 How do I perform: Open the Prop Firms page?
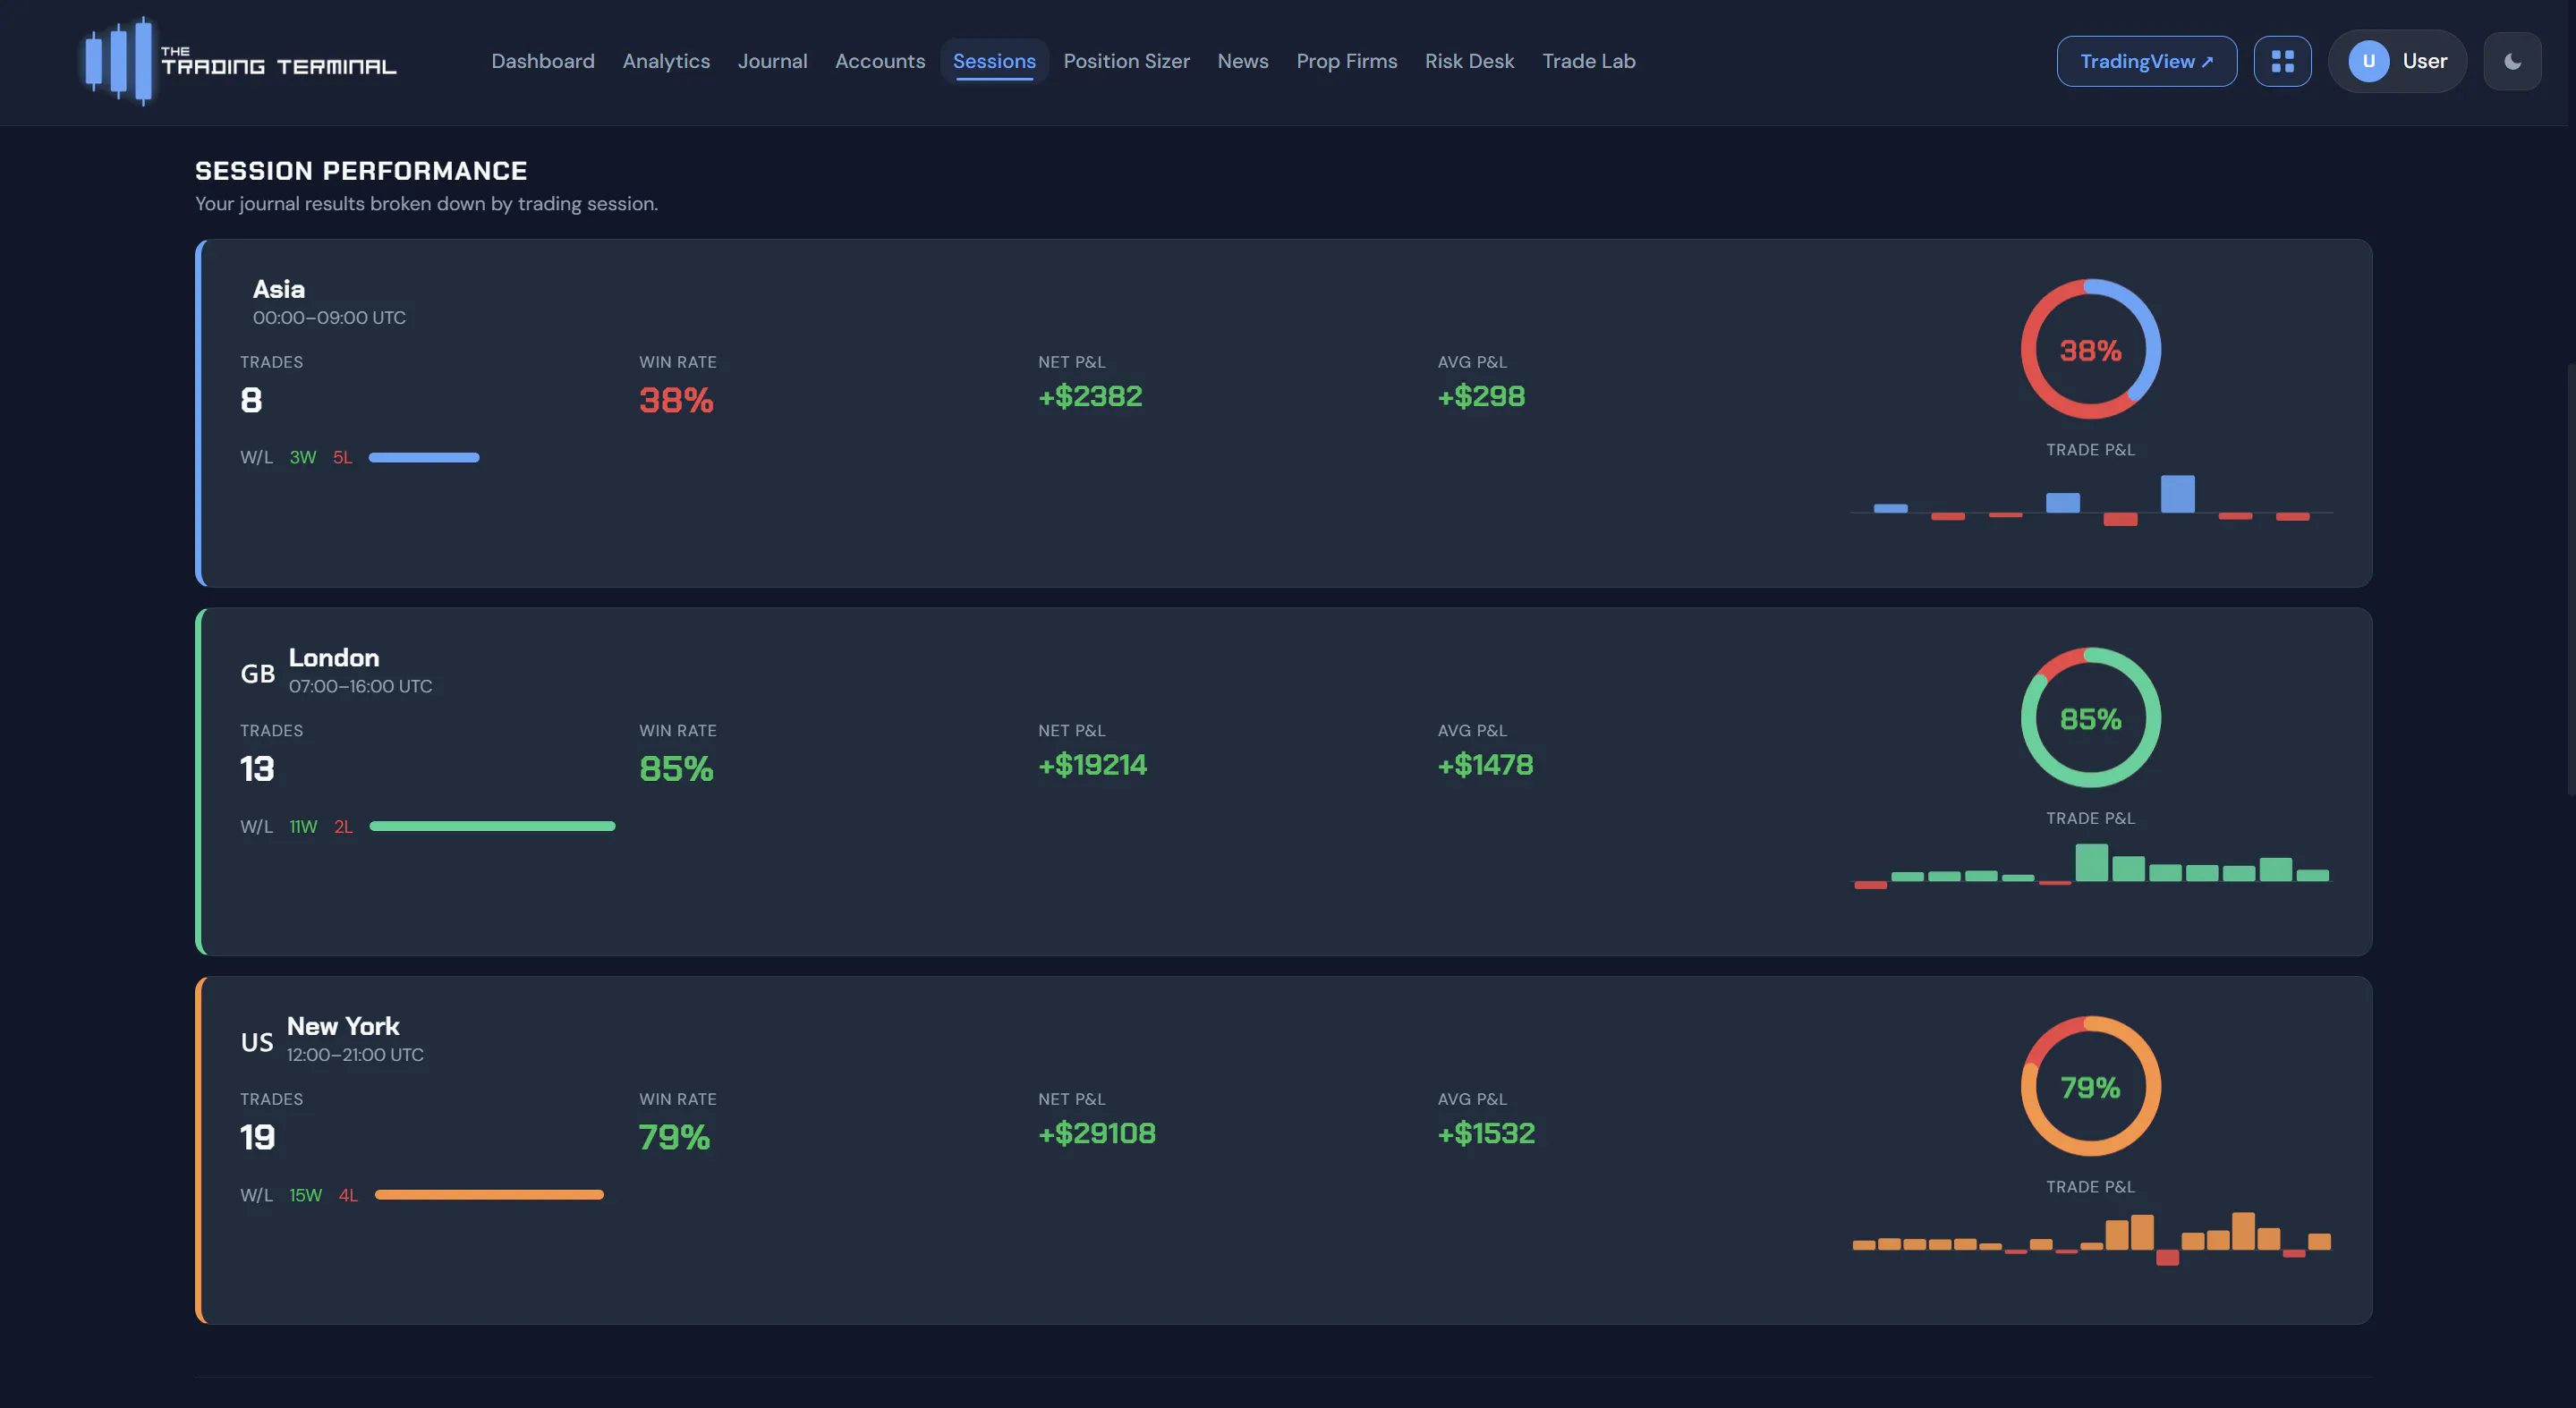(x=1347, y=61)
